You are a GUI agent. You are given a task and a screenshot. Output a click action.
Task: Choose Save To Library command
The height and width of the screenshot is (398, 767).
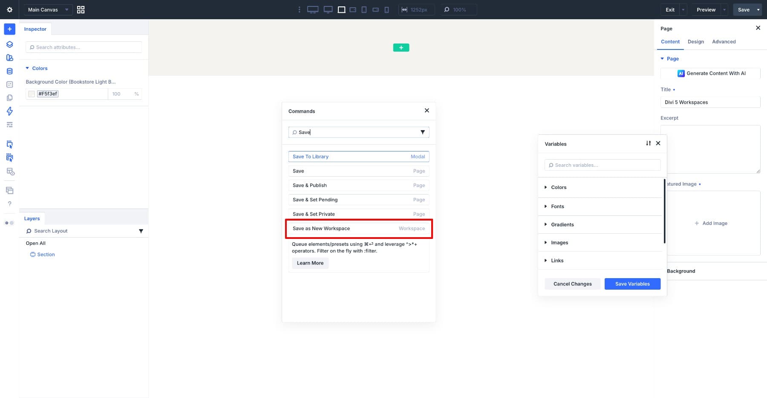pyautogui.click(x=359, y=157)
